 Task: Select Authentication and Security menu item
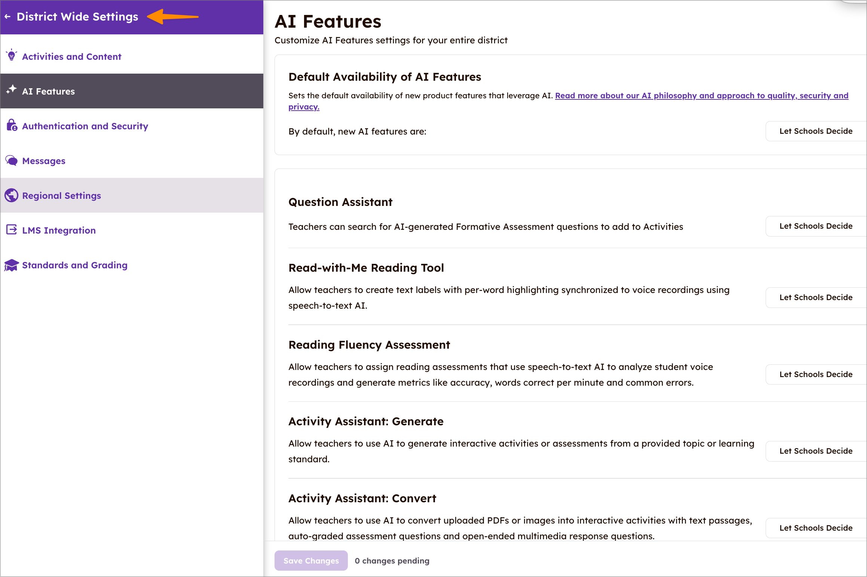(x=85, y=126)
